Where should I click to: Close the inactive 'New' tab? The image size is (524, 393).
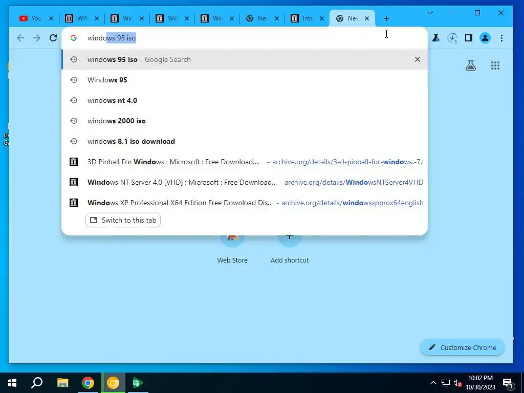pyautogui.click(x=277, y=18)
